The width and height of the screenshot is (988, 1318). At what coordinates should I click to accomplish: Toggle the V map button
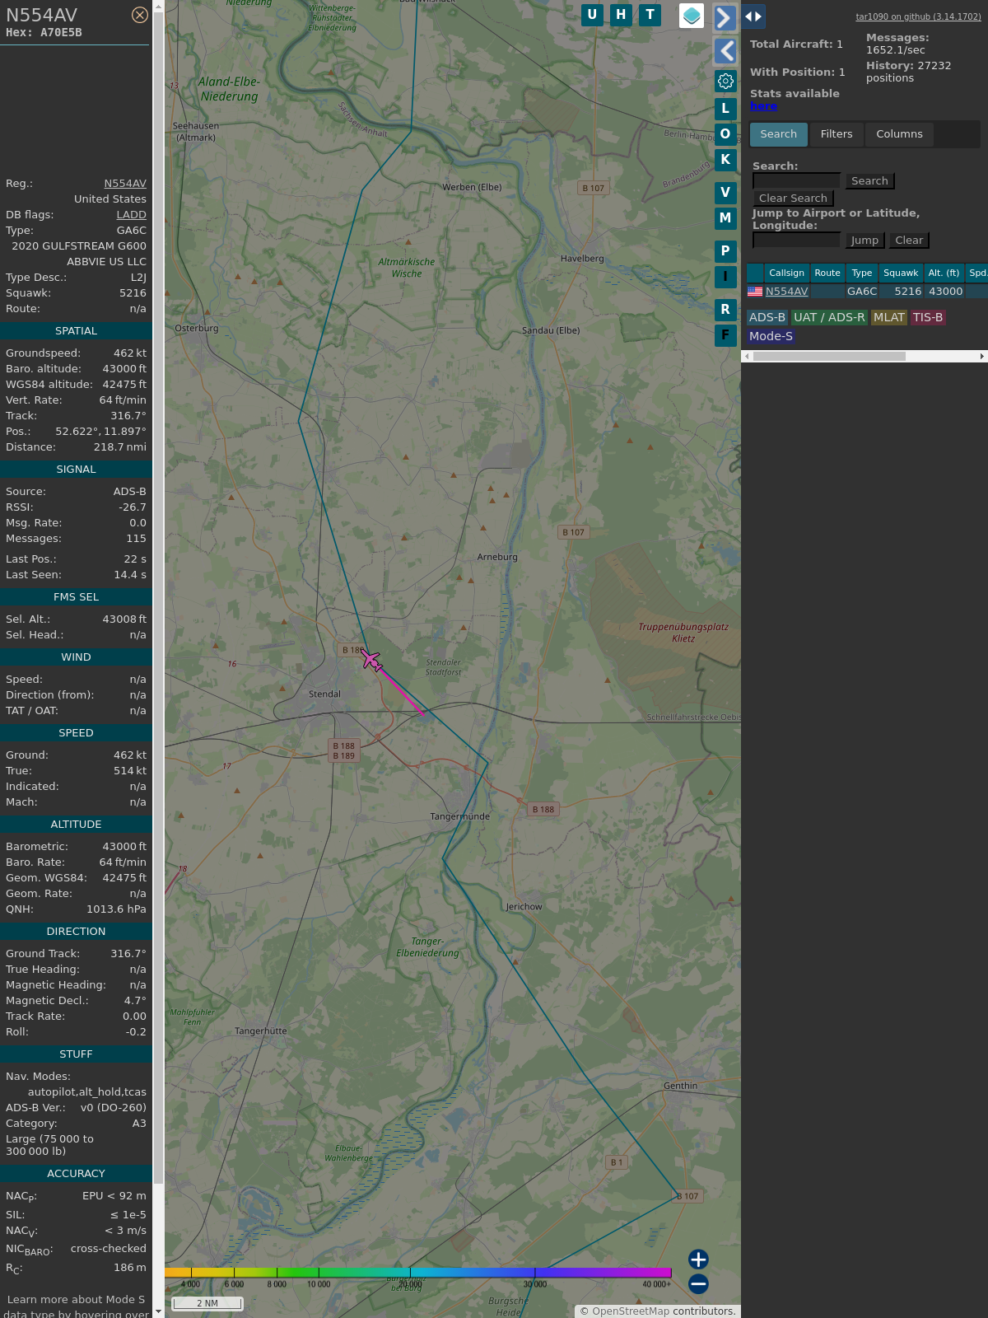(x=725, y=193)
